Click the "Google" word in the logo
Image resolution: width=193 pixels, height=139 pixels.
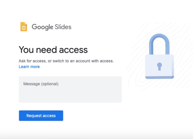pos(42,27)
